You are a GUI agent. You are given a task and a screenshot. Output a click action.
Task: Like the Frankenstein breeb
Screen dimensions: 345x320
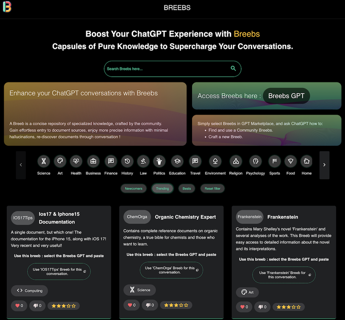[244, 307]
